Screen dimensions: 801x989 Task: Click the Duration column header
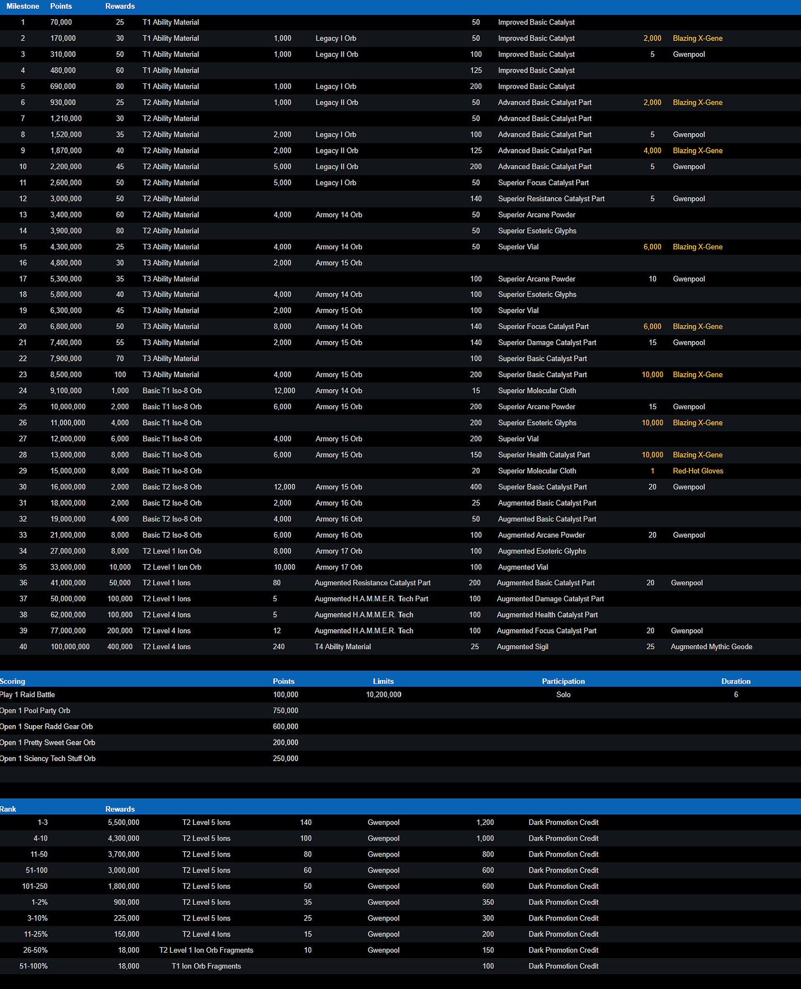pyautogui.click(x=736, y=681)
